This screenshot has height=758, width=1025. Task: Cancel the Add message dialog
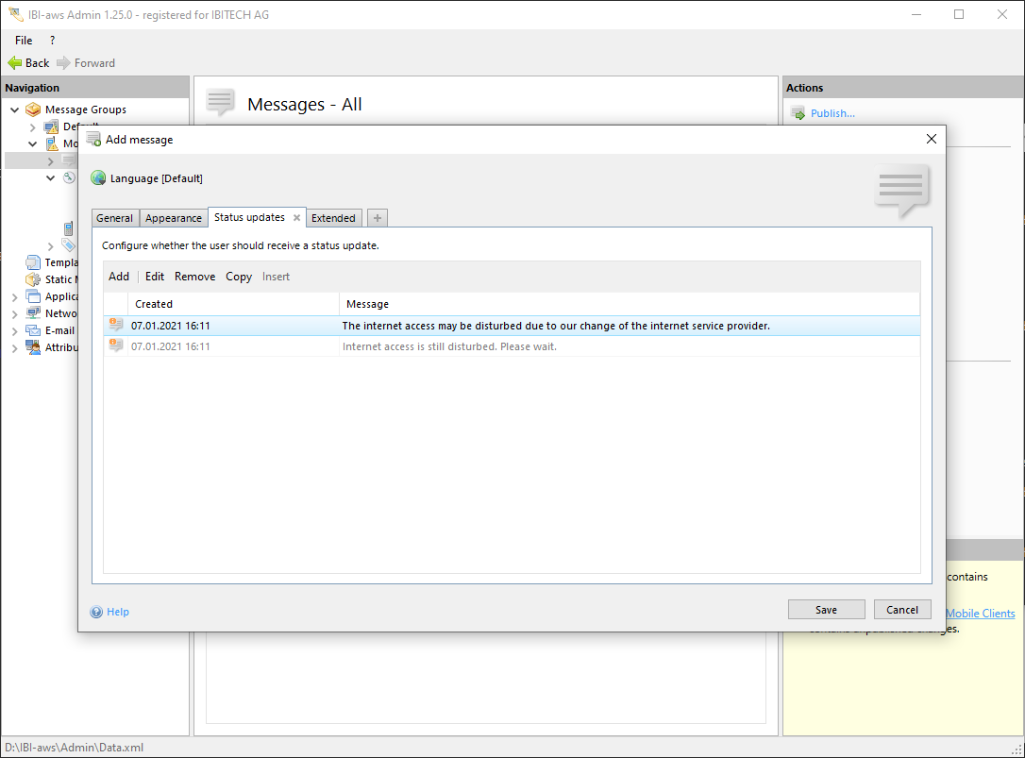click(x=901, y=610)
